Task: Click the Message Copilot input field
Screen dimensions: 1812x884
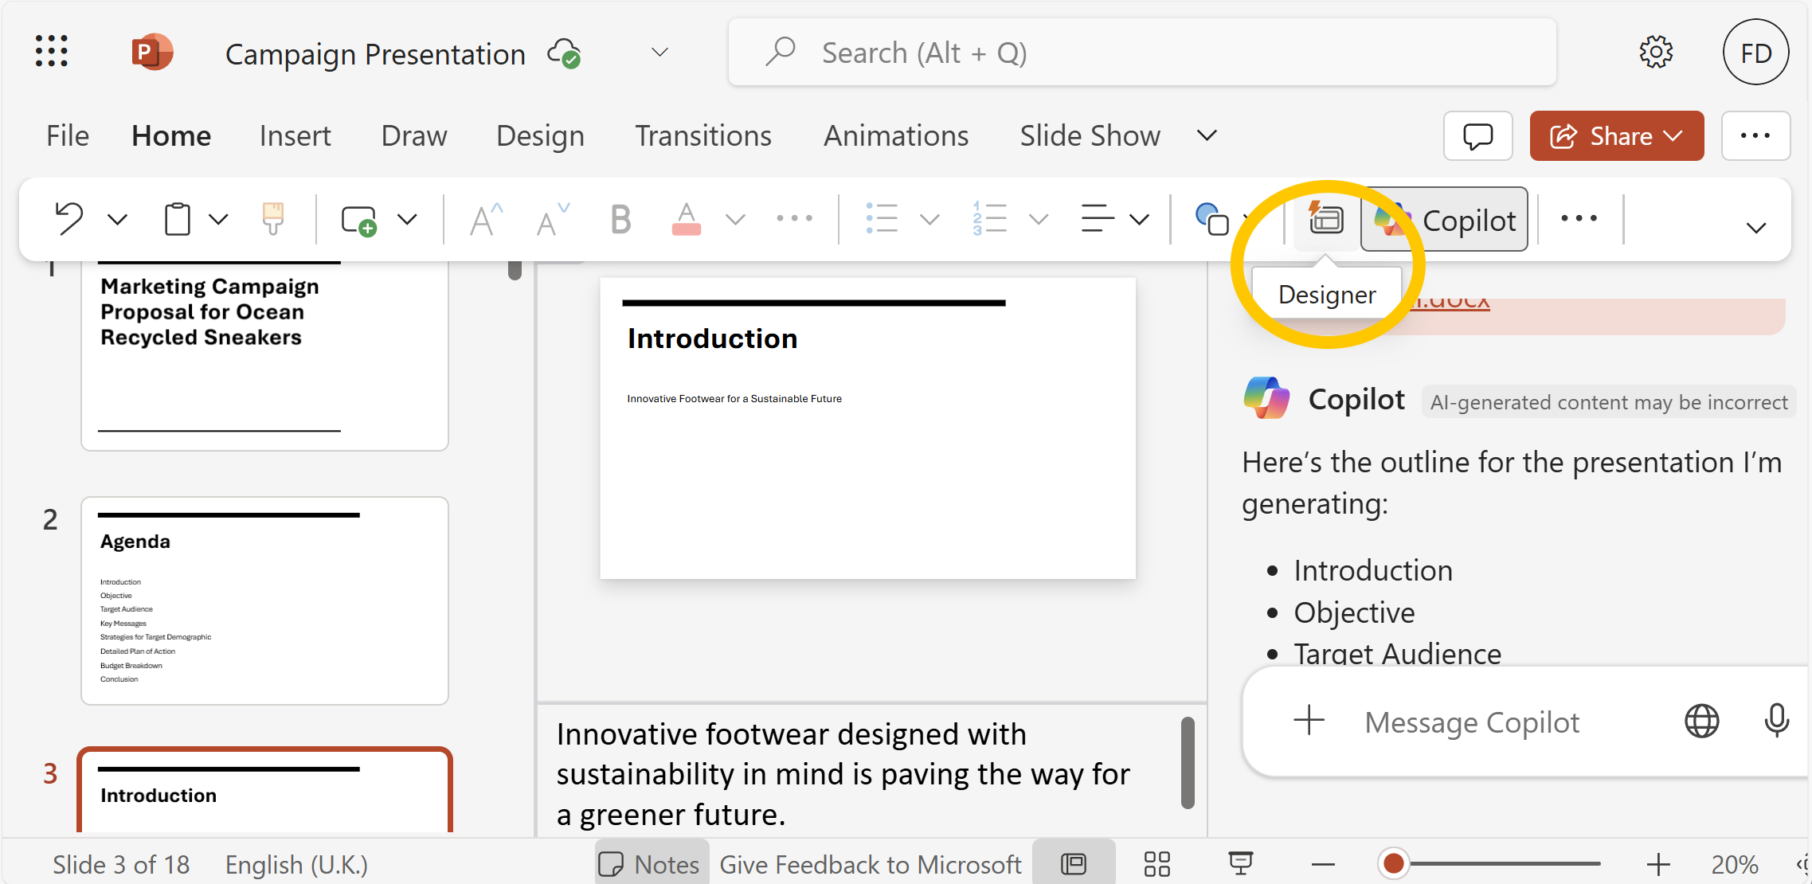Action: coord(1472,722)
